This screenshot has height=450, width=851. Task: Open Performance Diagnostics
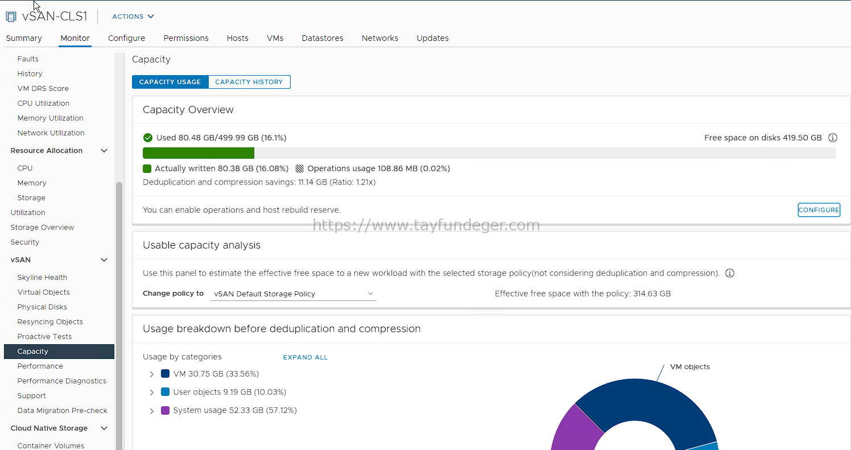pos(61,381)
